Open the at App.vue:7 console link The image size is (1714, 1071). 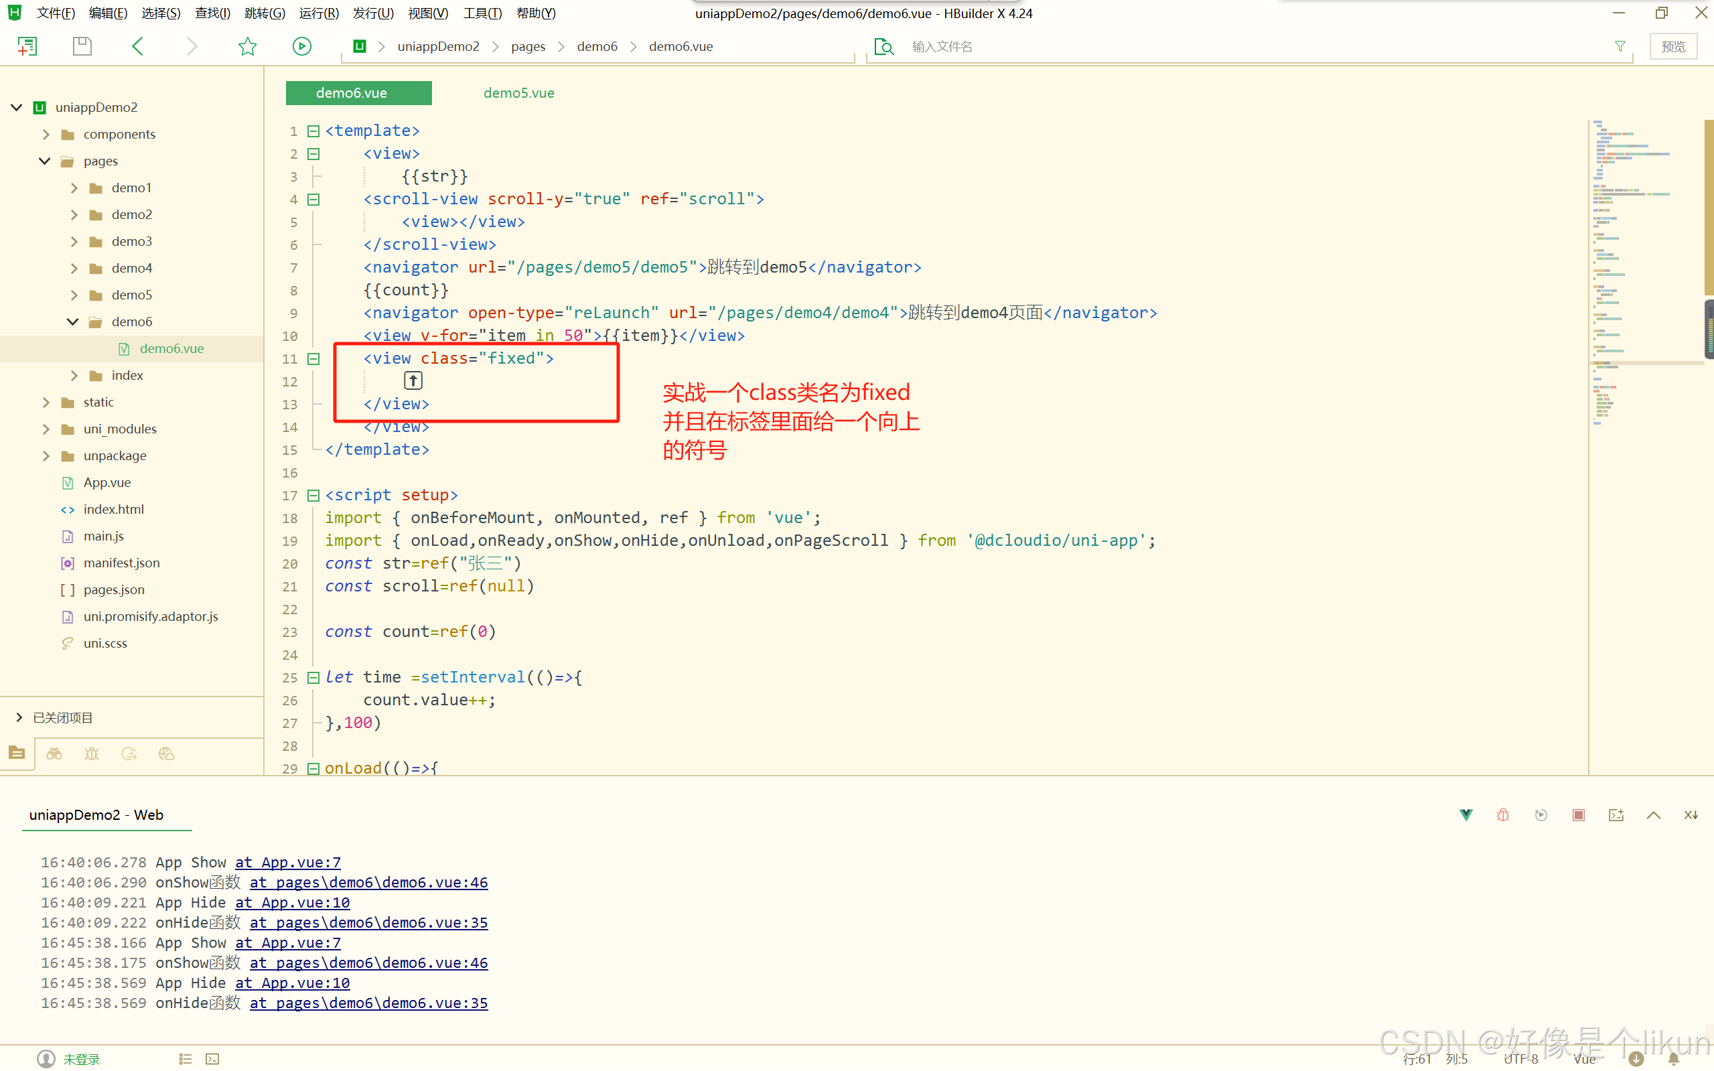point(287,862)
